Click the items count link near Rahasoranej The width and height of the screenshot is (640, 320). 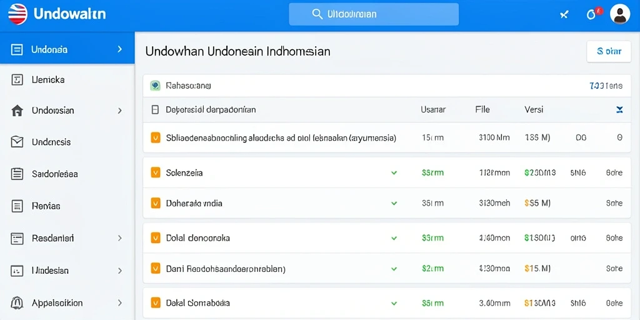[x=606, y=86]
